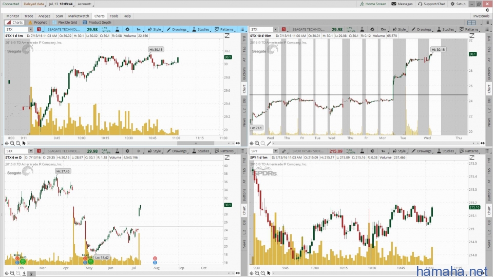493x277 pixels.
Task: Open the Help tab
Action: click(x=127, y=16)
